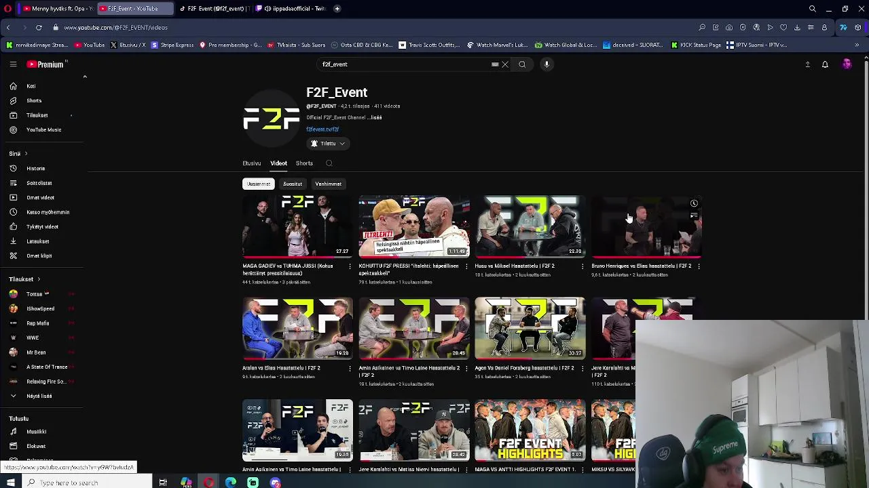Viewport: 869px width, 488px height.
Task: Open the f2fevent.tv/f2f link
Action: pyautogui.click(x=322, y=129)
